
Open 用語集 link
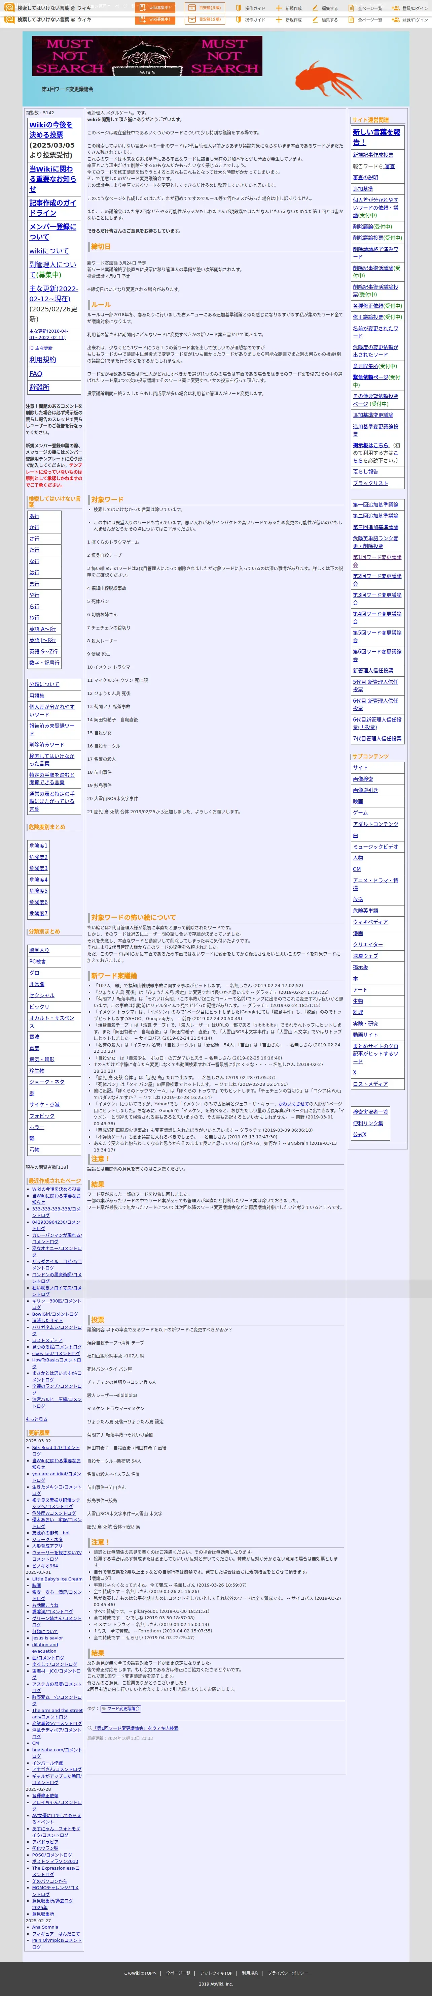(36, 696)
